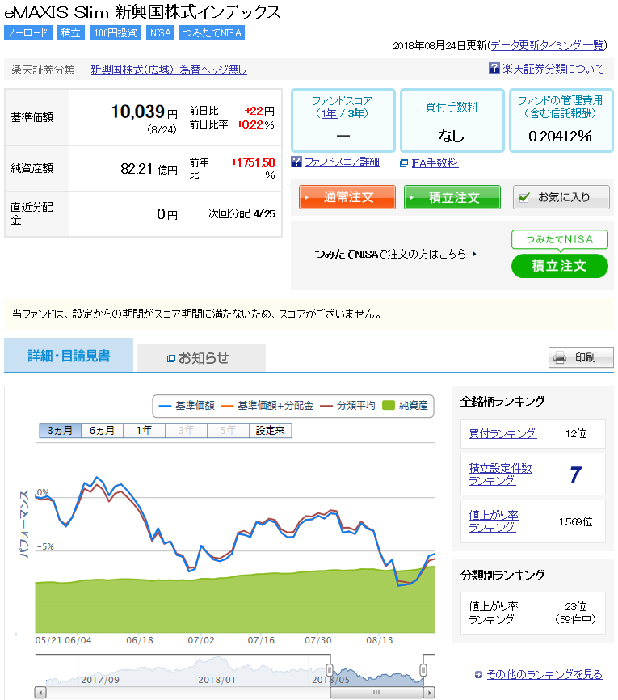
Task: Click the question icon beside ファンドスコア詳細
Action: coord(296,162)
